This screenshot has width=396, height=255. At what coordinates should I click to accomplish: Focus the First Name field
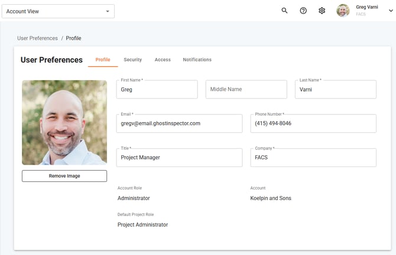point(157,90)
